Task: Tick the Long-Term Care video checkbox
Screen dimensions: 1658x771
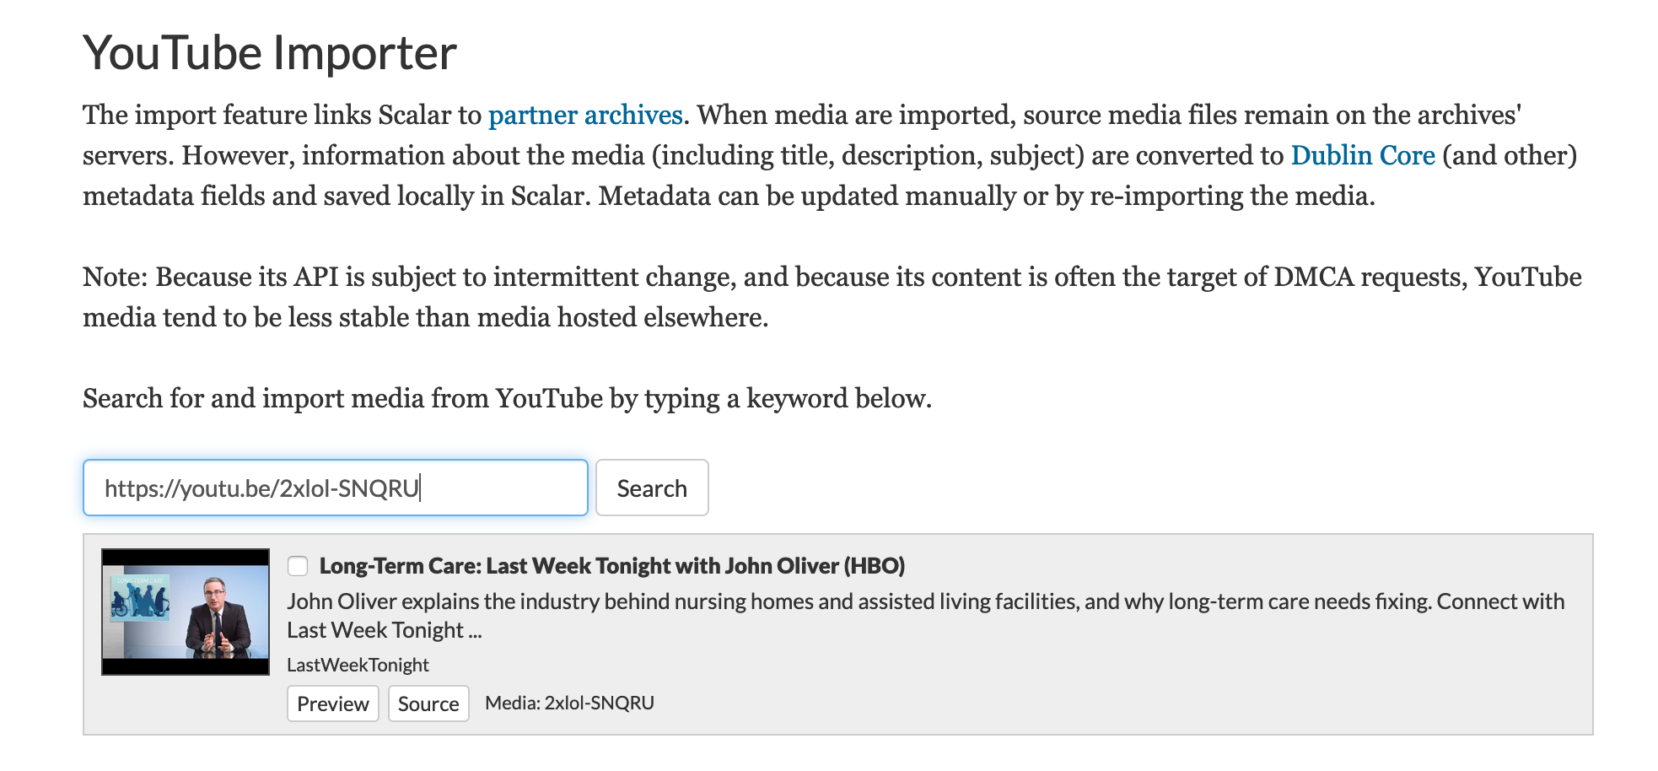Action: 298,566
